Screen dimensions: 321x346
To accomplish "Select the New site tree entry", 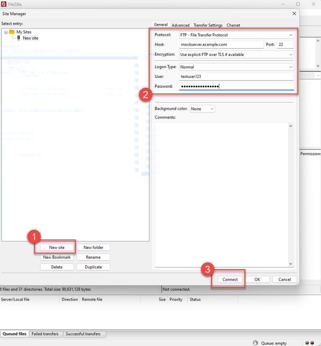I will [x=30, y=38].
